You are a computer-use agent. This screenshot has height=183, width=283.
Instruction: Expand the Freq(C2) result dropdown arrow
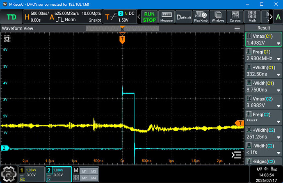coord(278,122)
